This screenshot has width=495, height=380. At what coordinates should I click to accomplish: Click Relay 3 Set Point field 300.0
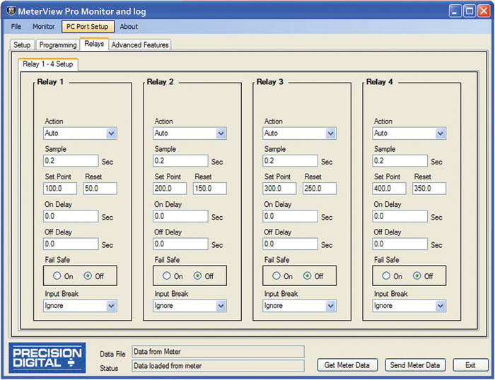pos(279,189)
